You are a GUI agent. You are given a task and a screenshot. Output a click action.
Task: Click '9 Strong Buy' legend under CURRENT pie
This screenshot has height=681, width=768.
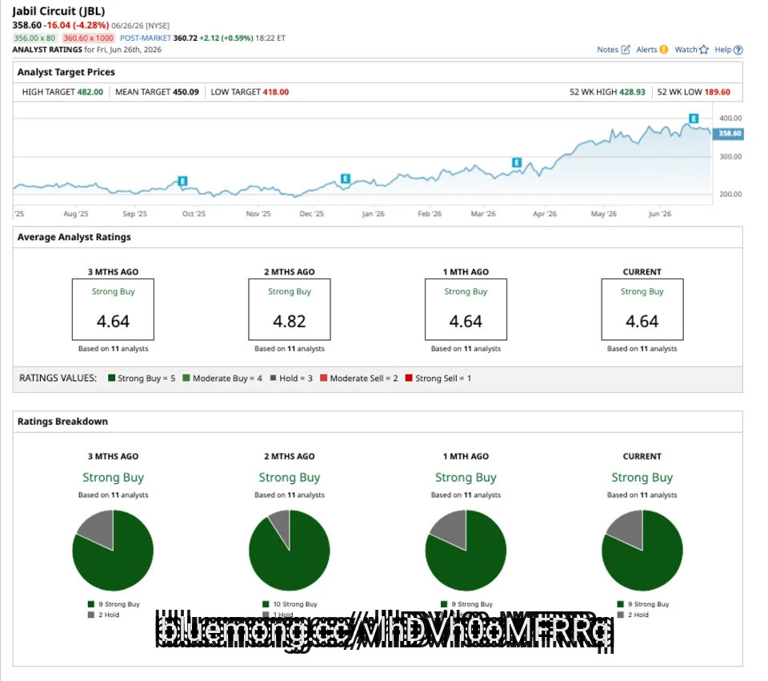coord(643,604)
